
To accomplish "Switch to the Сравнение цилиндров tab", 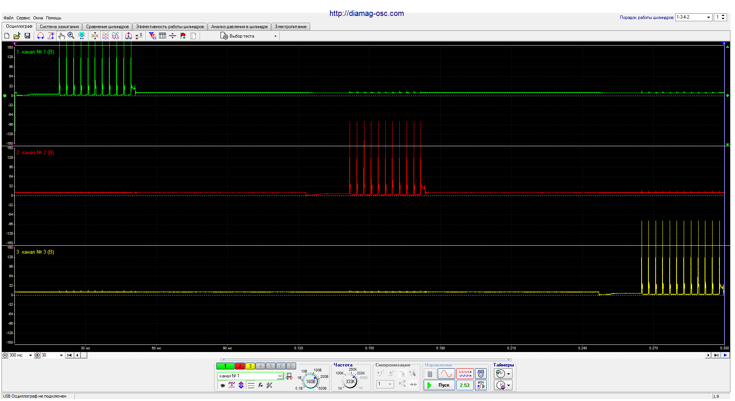I will point(107,27).
